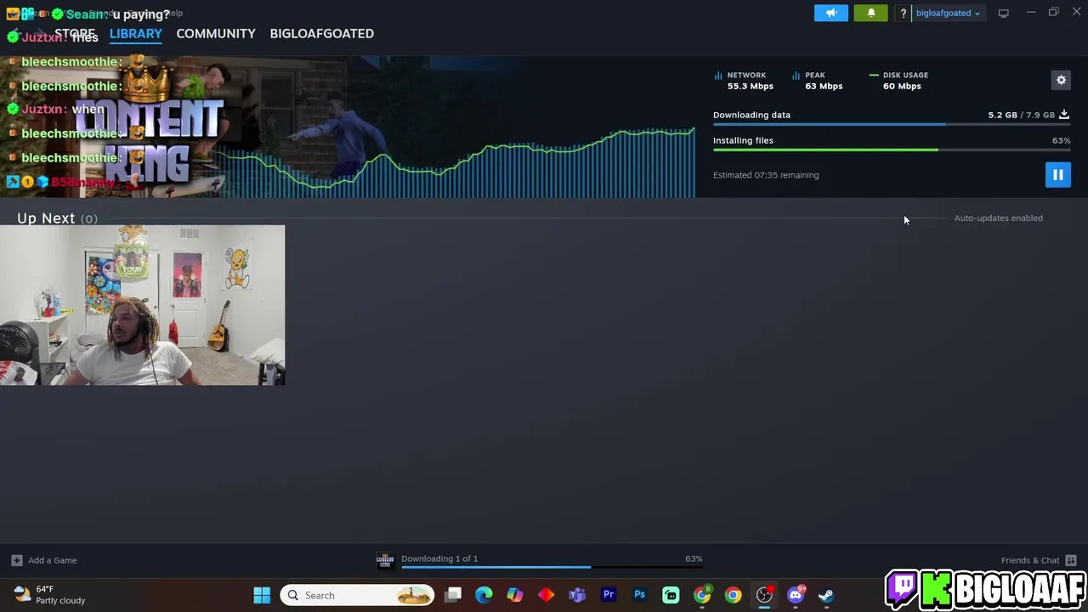Open the green notifications bell

[870, 13]
